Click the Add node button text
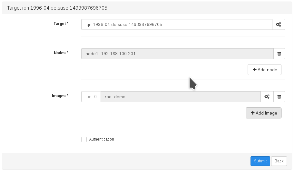 click(267, 70)
